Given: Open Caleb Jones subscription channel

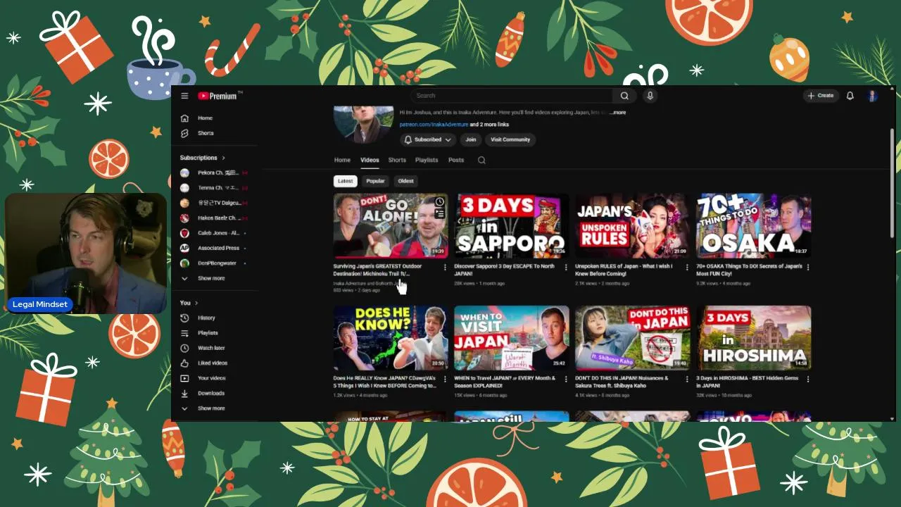Looking at the screenshot, I should click(215, 233).
